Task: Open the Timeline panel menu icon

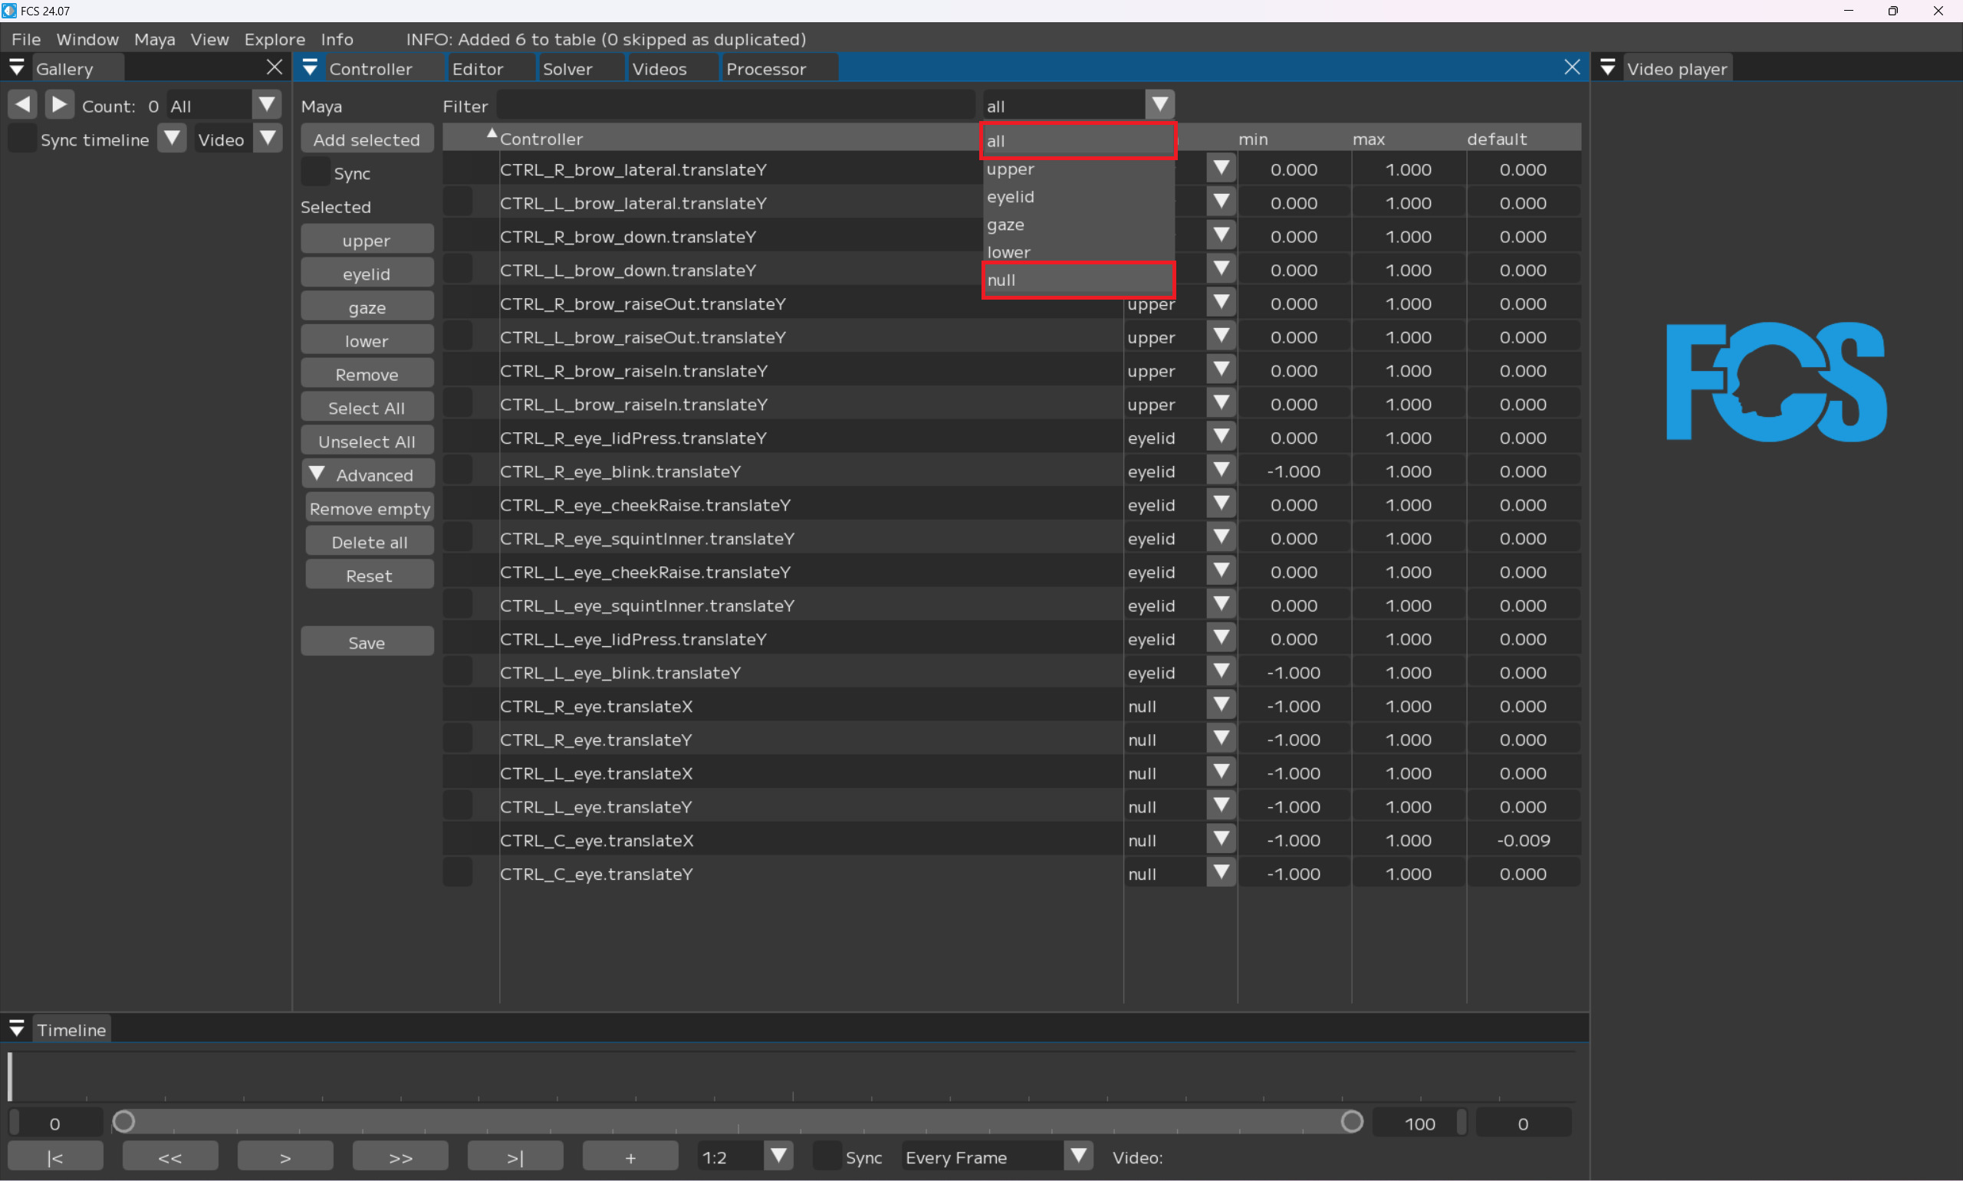Action: pyautogui.click(x=17, y=1029)
